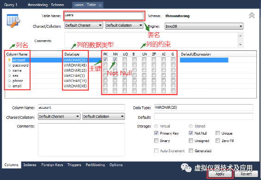Open the Columns tab
This screenshot has height=180, width=261.
11,165
